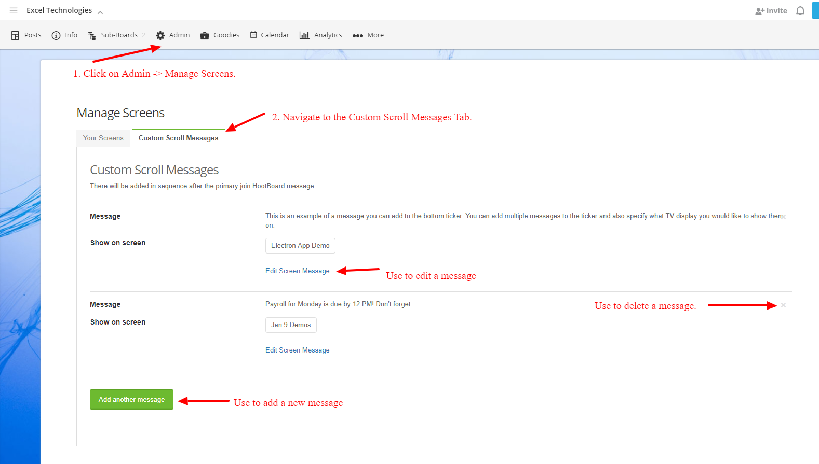
Task: Open the Goodies briefcase icon
Action: tap(205, 35)
